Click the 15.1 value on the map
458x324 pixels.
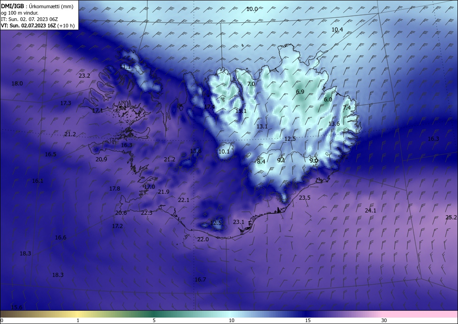(x=241, y=111)
